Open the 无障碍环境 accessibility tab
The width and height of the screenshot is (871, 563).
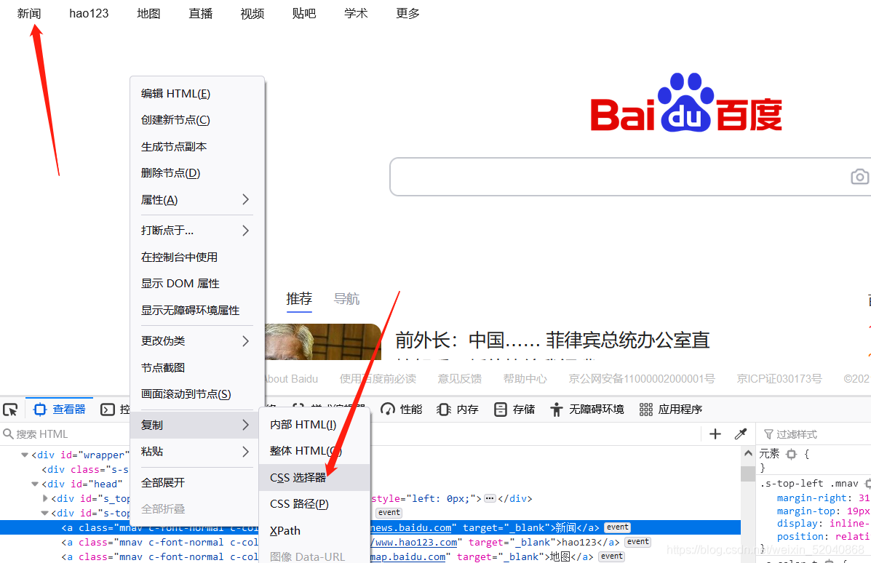[587, 410]
